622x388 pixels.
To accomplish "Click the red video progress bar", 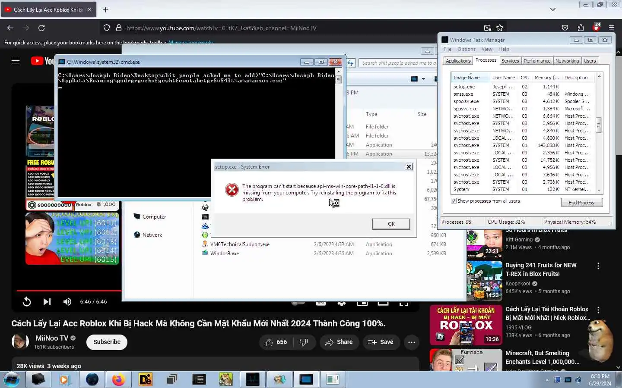I will [69, 291].
